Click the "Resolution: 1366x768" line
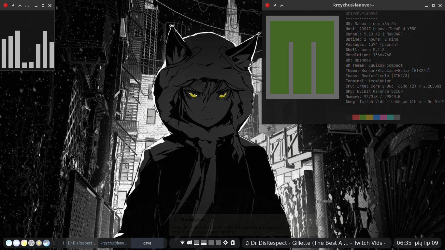This screenshot has width=445, height=250. 368,55
